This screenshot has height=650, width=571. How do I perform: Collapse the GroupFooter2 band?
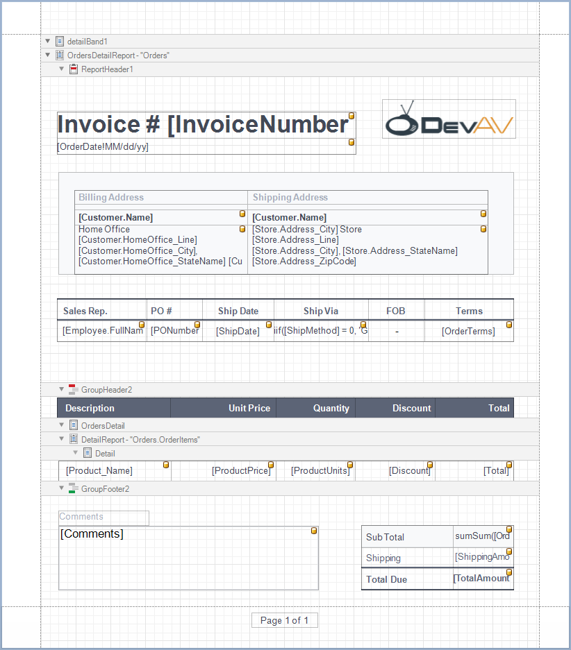(x=61, y=489)
